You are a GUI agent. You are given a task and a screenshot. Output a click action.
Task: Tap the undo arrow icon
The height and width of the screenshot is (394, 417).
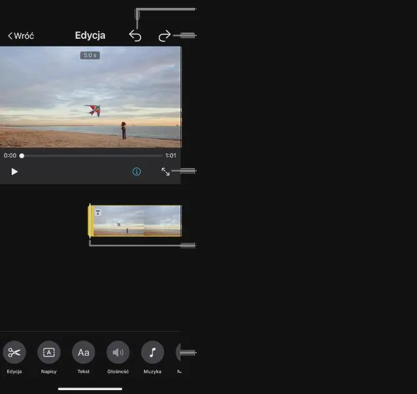point(135,35)
